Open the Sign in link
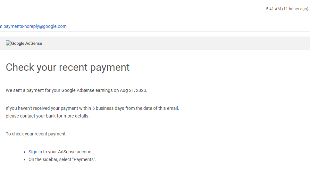The height and width of the screenshot is (170, 310). [x=35, y=152]
